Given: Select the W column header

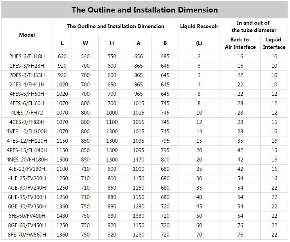Looking at the screenshot, I should (85, 43).
